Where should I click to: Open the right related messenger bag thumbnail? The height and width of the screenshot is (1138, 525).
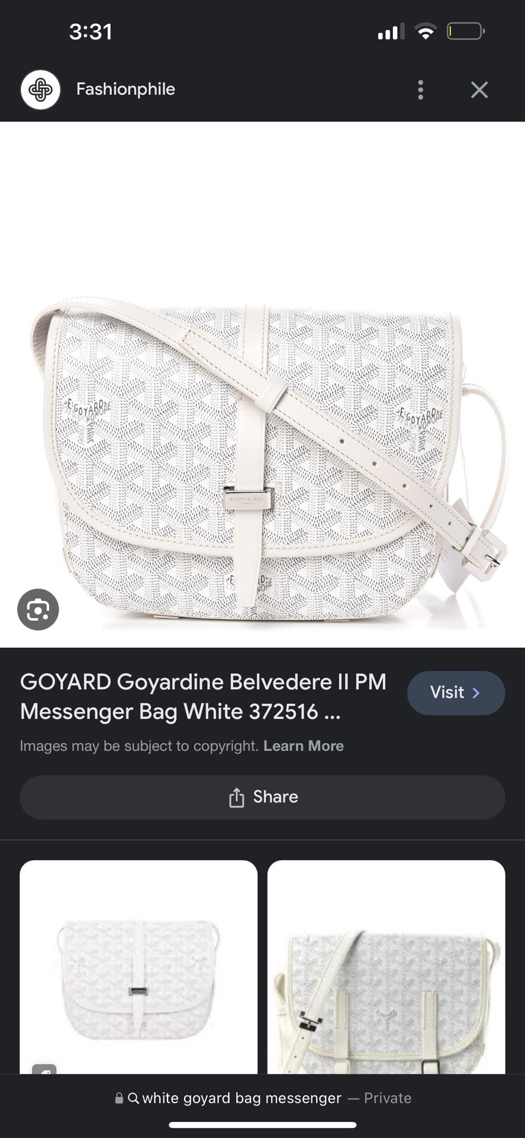point(386,967)
